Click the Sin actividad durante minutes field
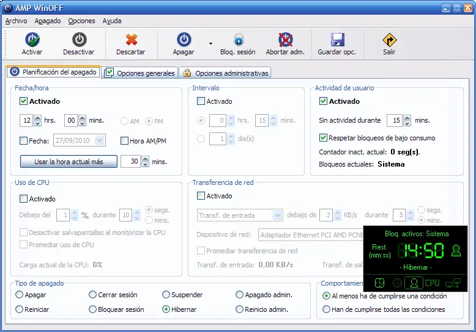The height and width of the screenshot is (332, 476). [394, 121]
